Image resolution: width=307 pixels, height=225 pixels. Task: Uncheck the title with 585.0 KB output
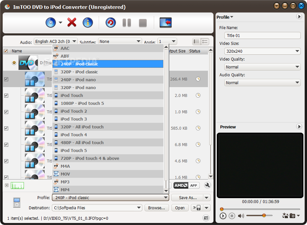(x=6, y=128)
